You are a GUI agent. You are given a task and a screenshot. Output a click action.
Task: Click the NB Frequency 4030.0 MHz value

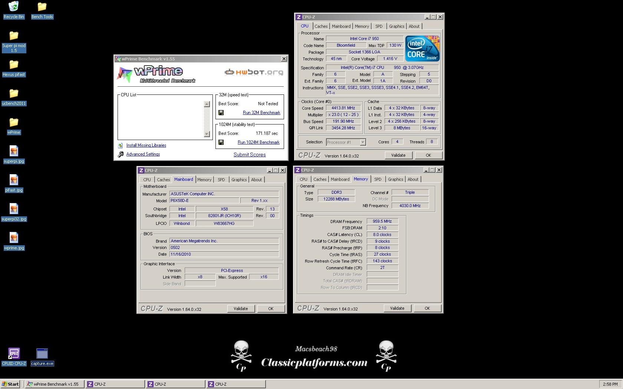(x=410, y=206)
